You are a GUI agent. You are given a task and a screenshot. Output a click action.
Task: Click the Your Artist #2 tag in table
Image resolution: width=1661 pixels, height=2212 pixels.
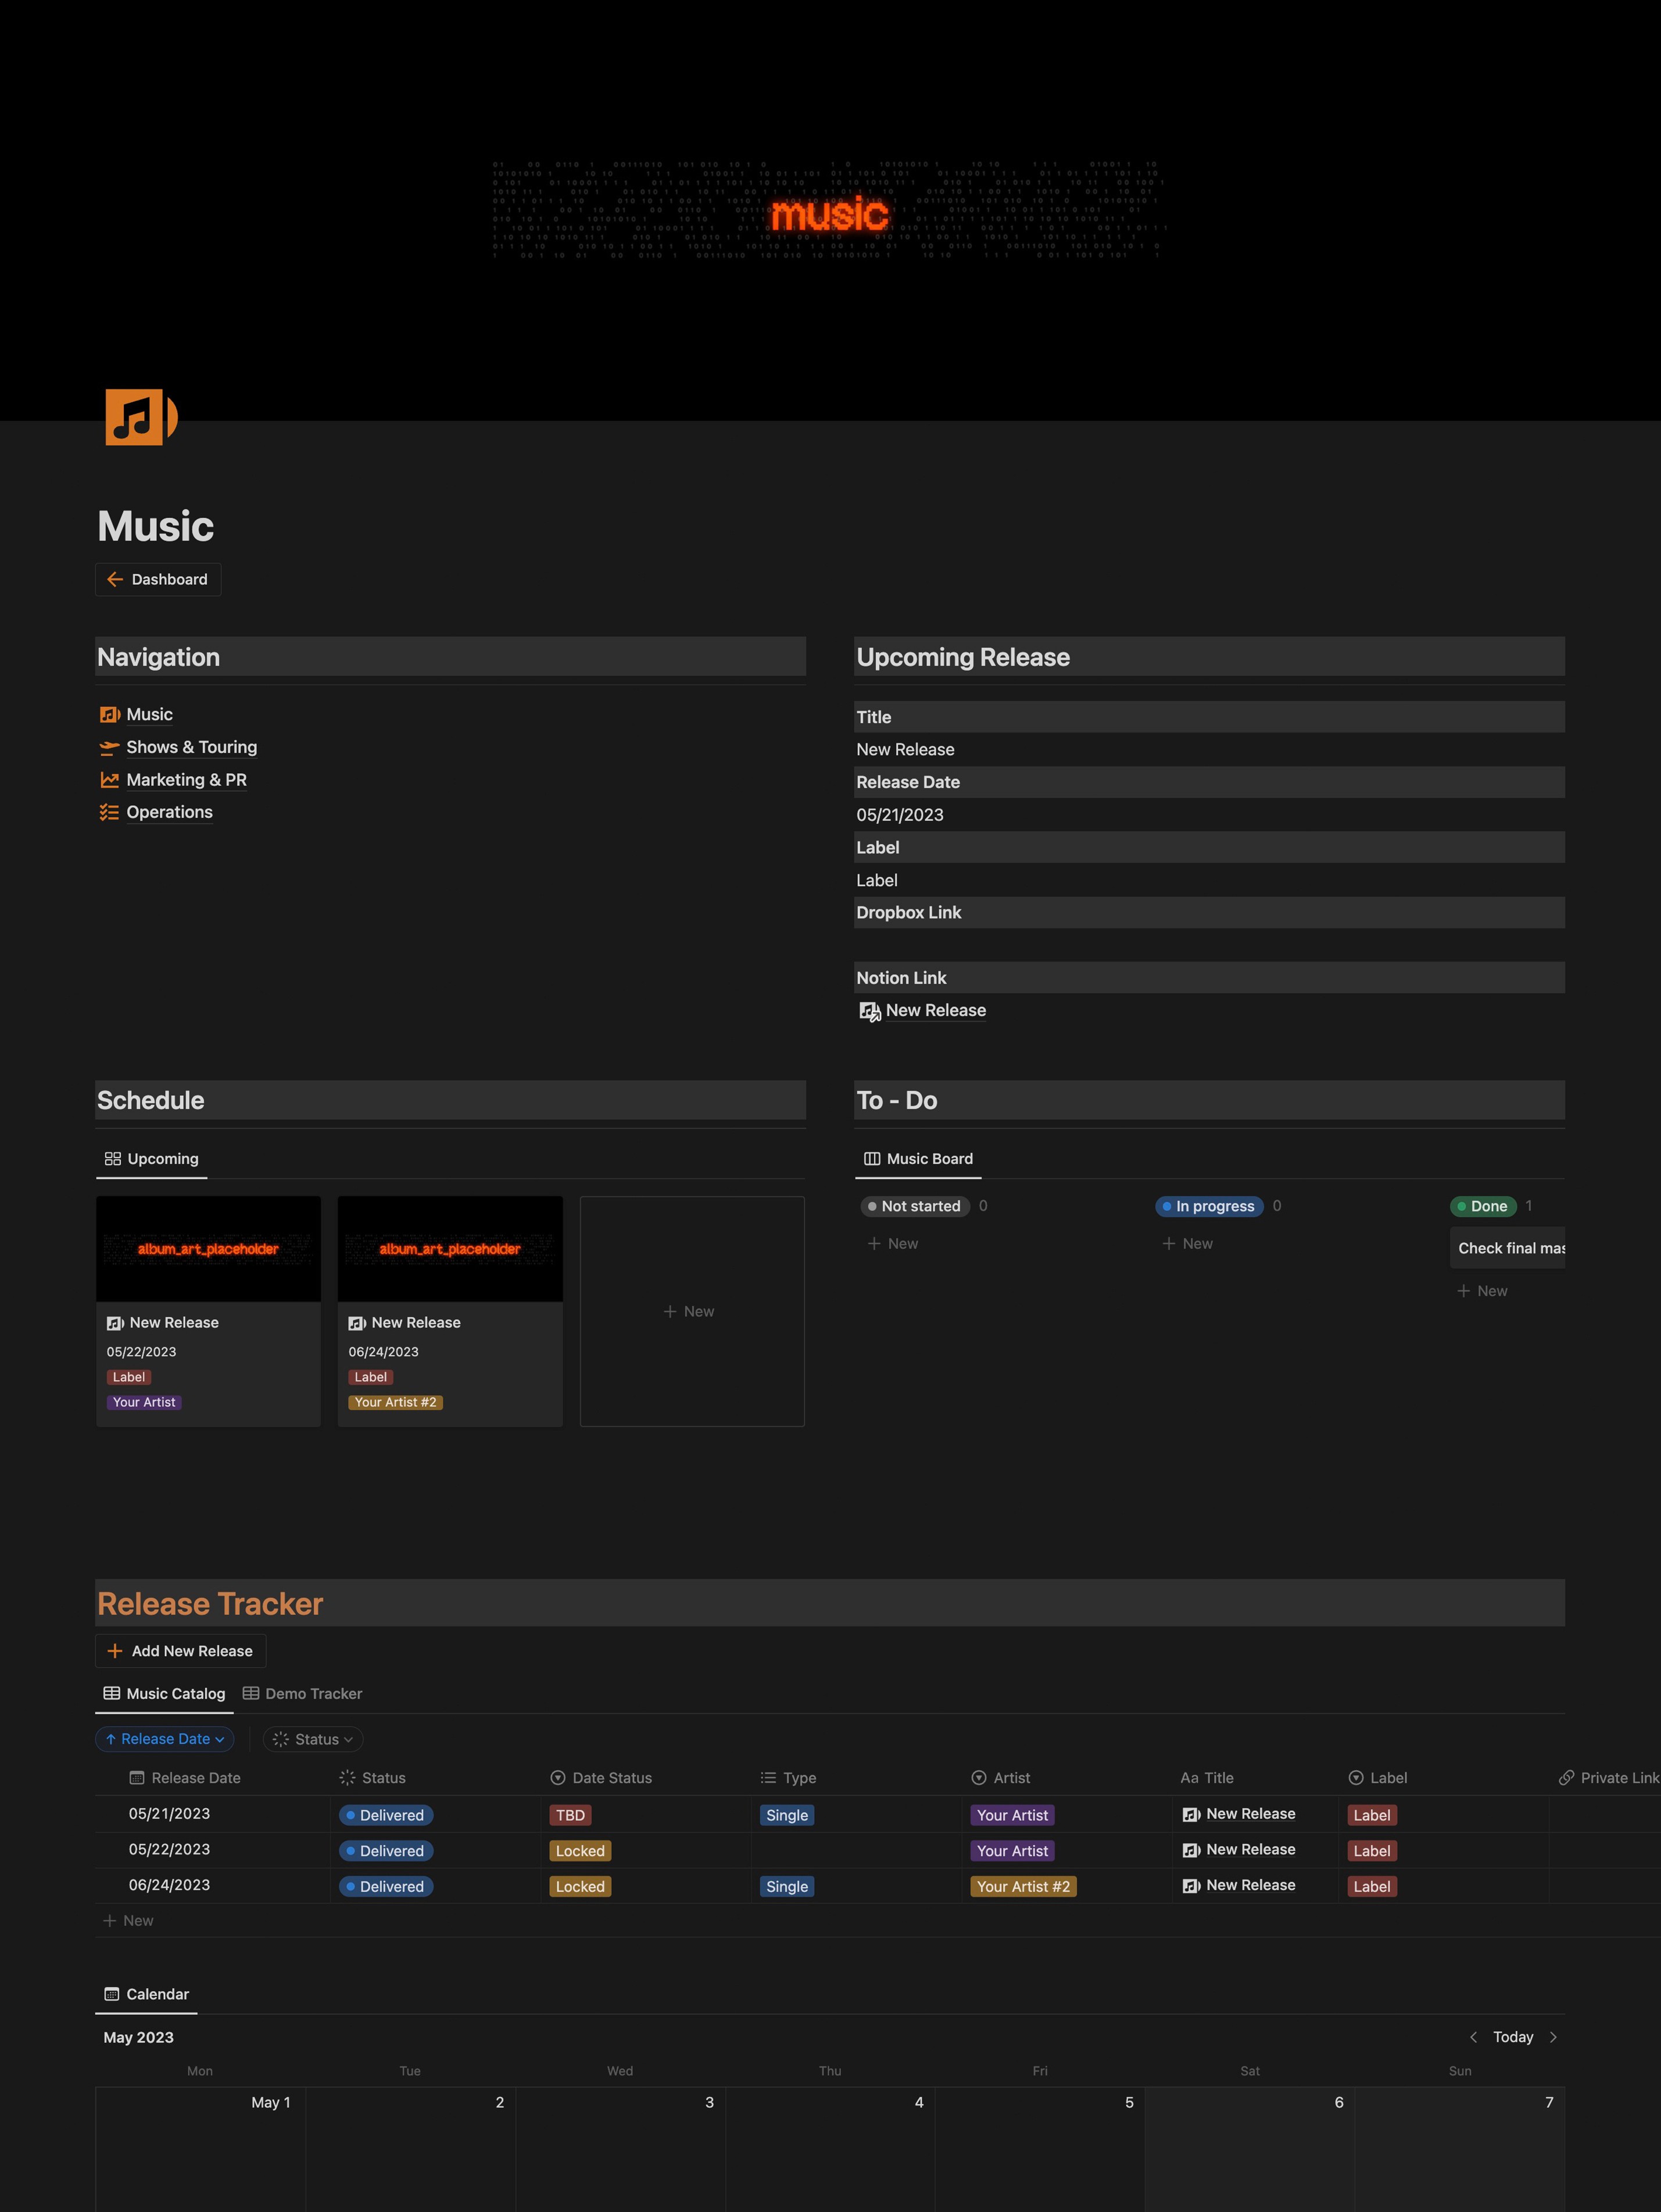(x=1022, y=1887)
